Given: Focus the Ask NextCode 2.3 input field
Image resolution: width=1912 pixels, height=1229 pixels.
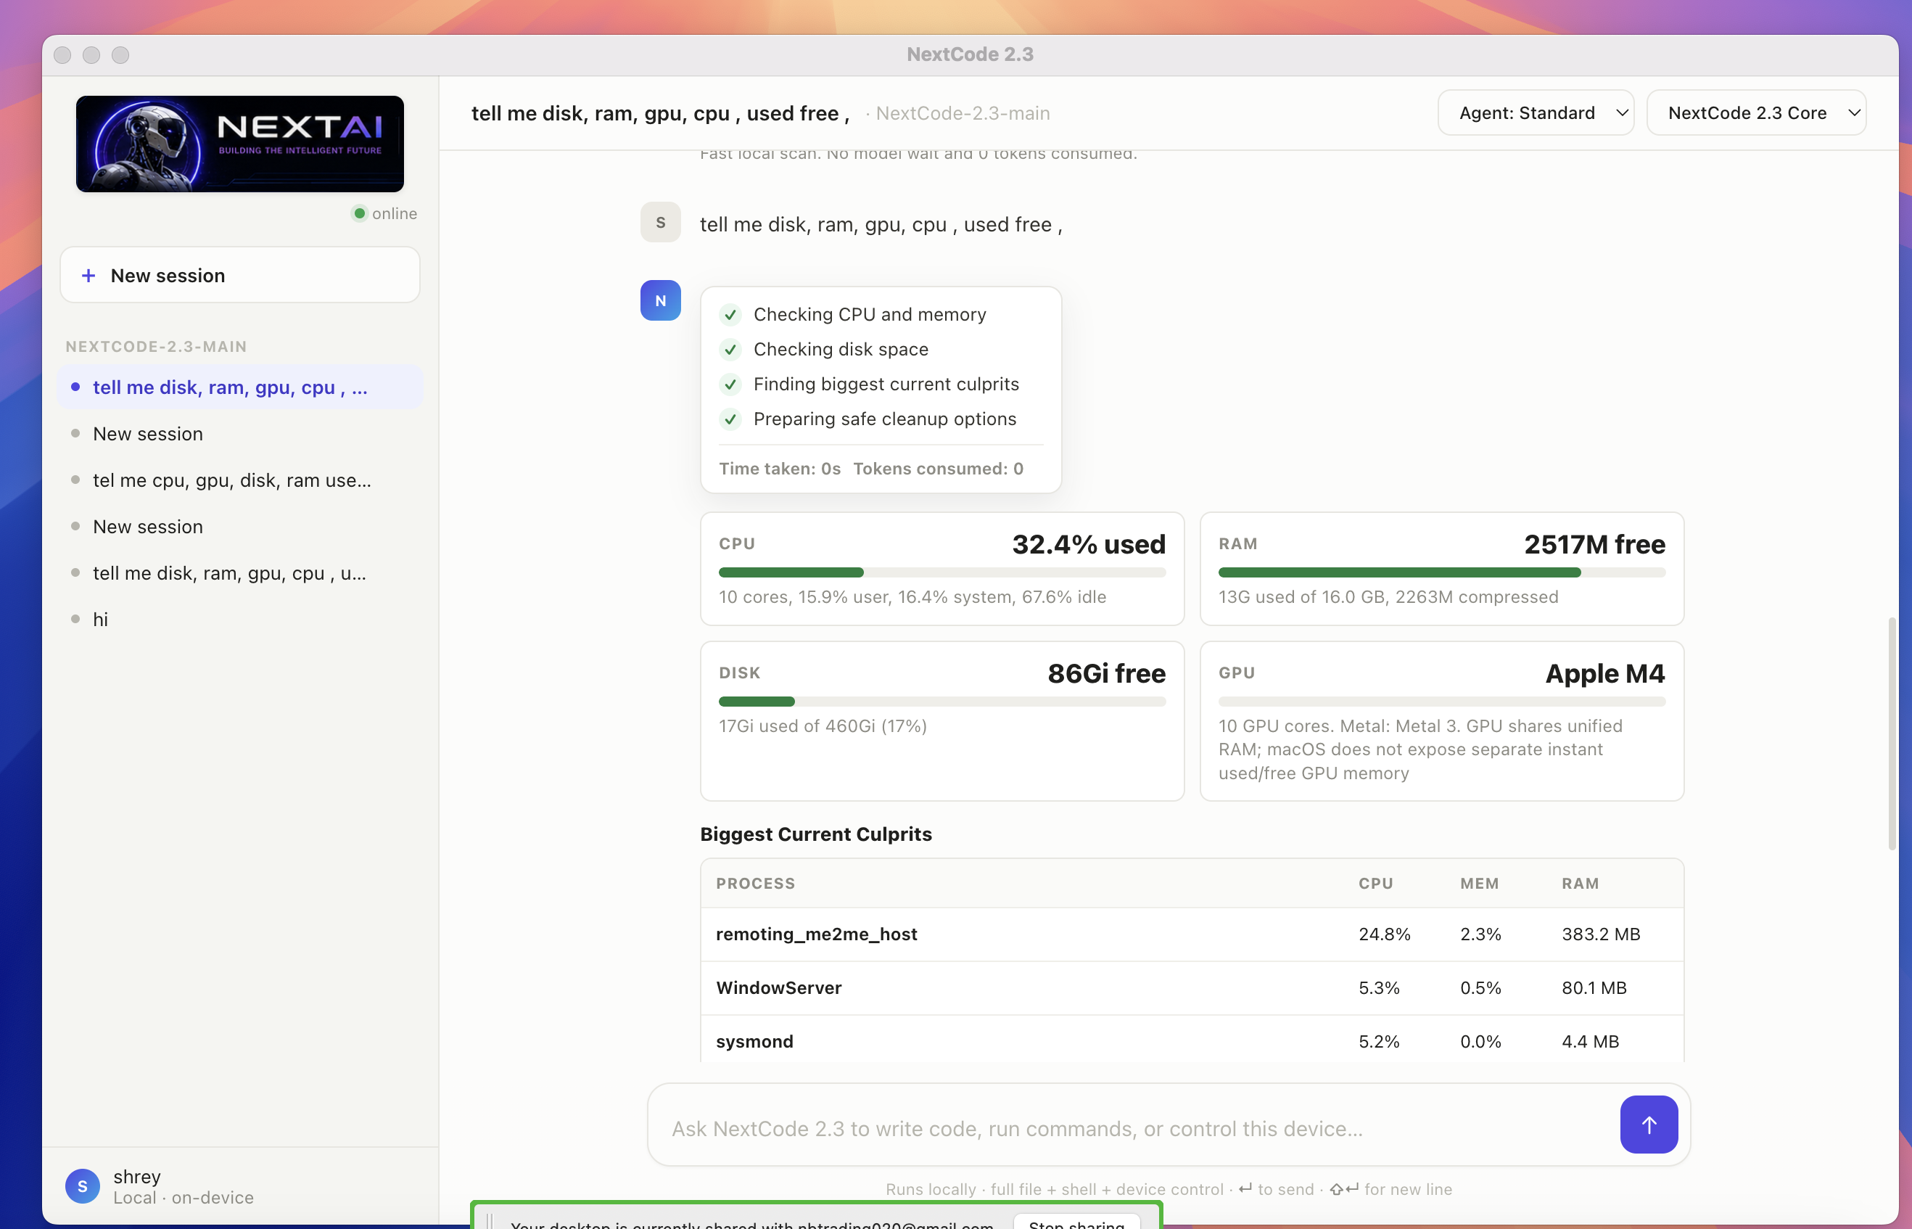Looking at the screenshot, I should [x=1133, y=1127].
